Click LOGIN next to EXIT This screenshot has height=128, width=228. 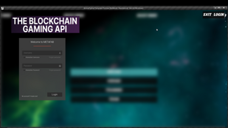pos(219,15)
